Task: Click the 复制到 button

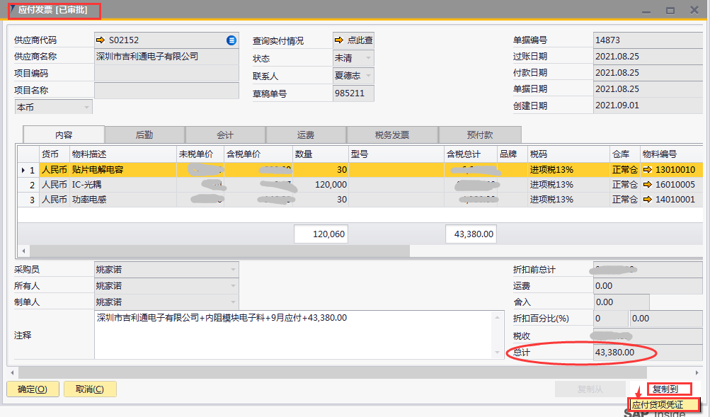Action: click(665, 389)
